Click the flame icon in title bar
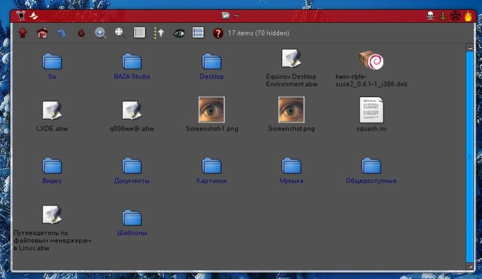 [468, 16]
